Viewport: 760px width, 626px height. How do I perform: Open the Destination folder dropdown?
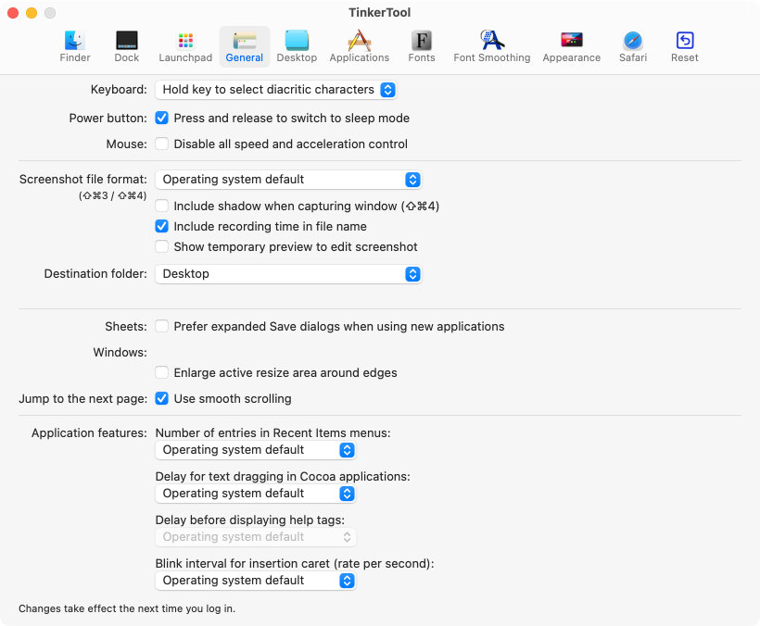288,274
